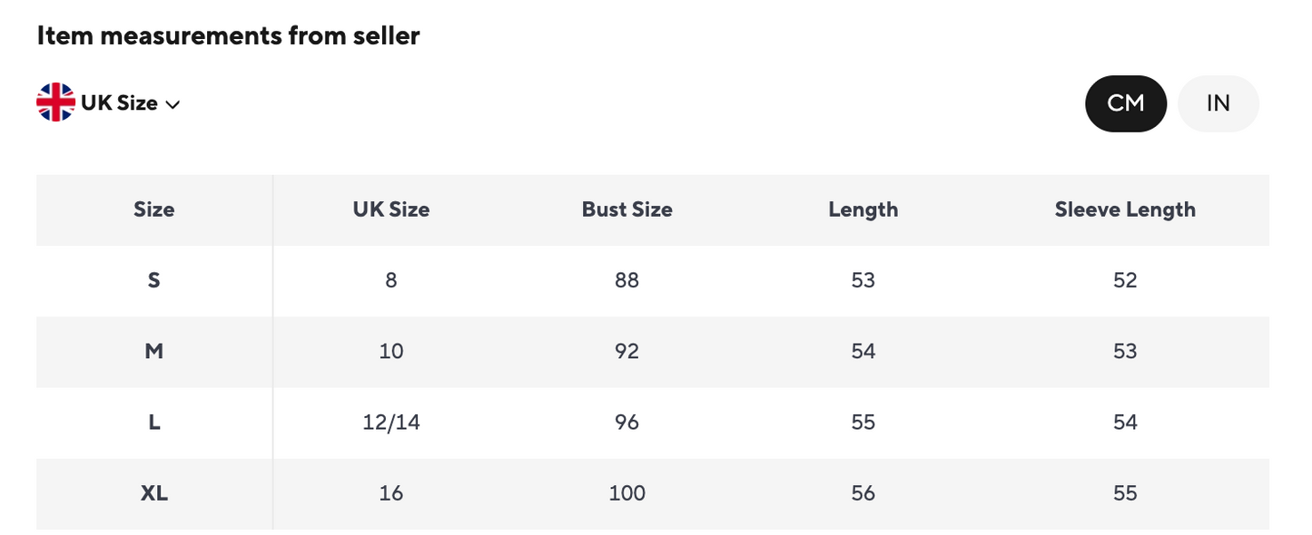Choose the XL size row label

(153, 493)
